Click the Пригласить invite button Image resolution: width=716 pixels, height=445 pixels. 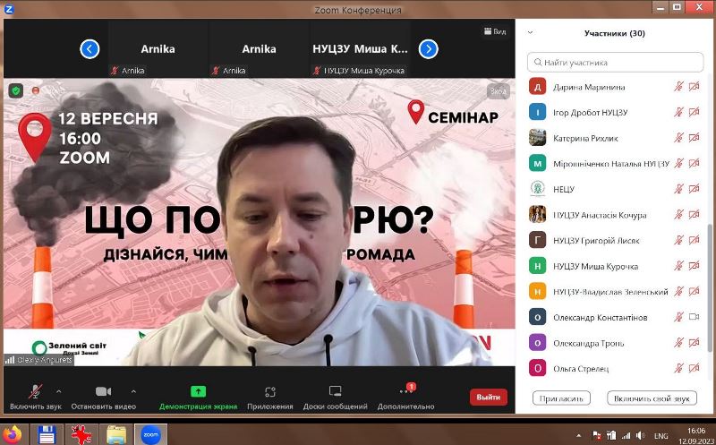coord(561,398)
